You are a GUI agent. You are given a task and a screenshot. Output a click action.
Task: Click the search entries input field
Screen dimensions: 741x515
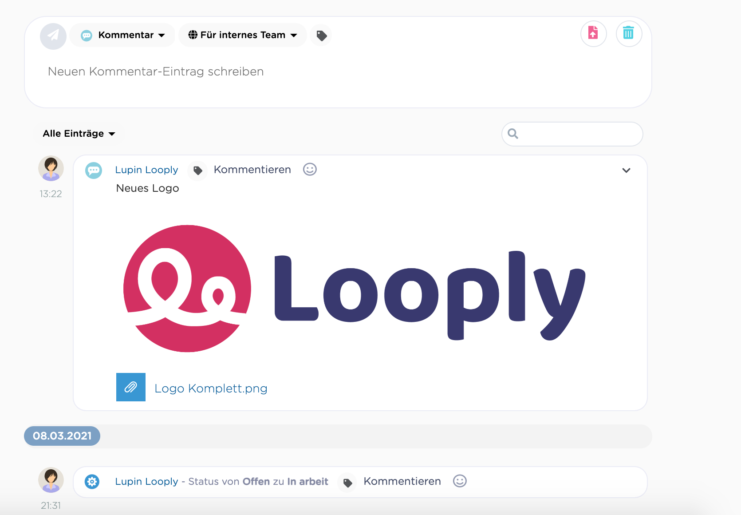pyautogui.click(x=572, y=134)
